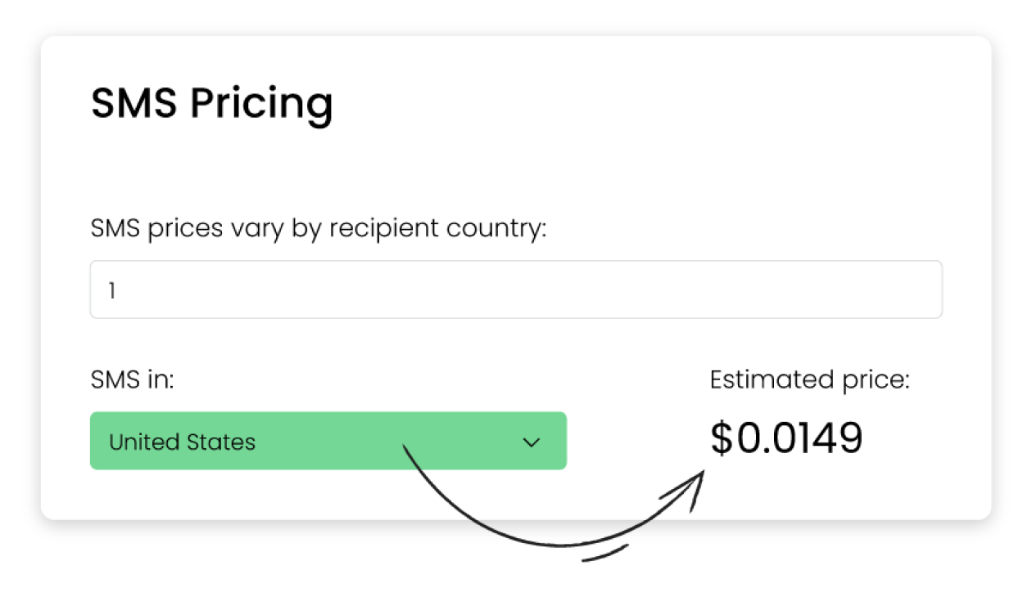The width and height of the screenshot is (1032, 597).
Task: Select the value 1 in the field
Action: tap(112, 290)
